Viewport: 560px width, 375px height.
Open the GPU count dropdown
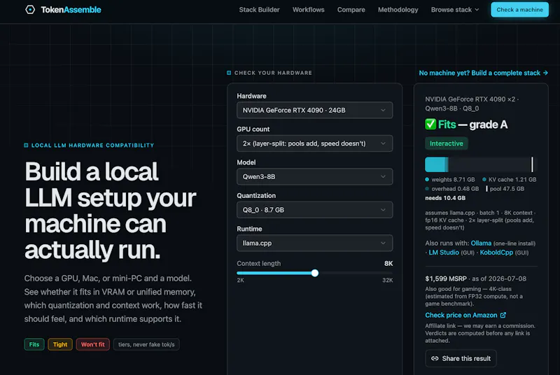314,143
